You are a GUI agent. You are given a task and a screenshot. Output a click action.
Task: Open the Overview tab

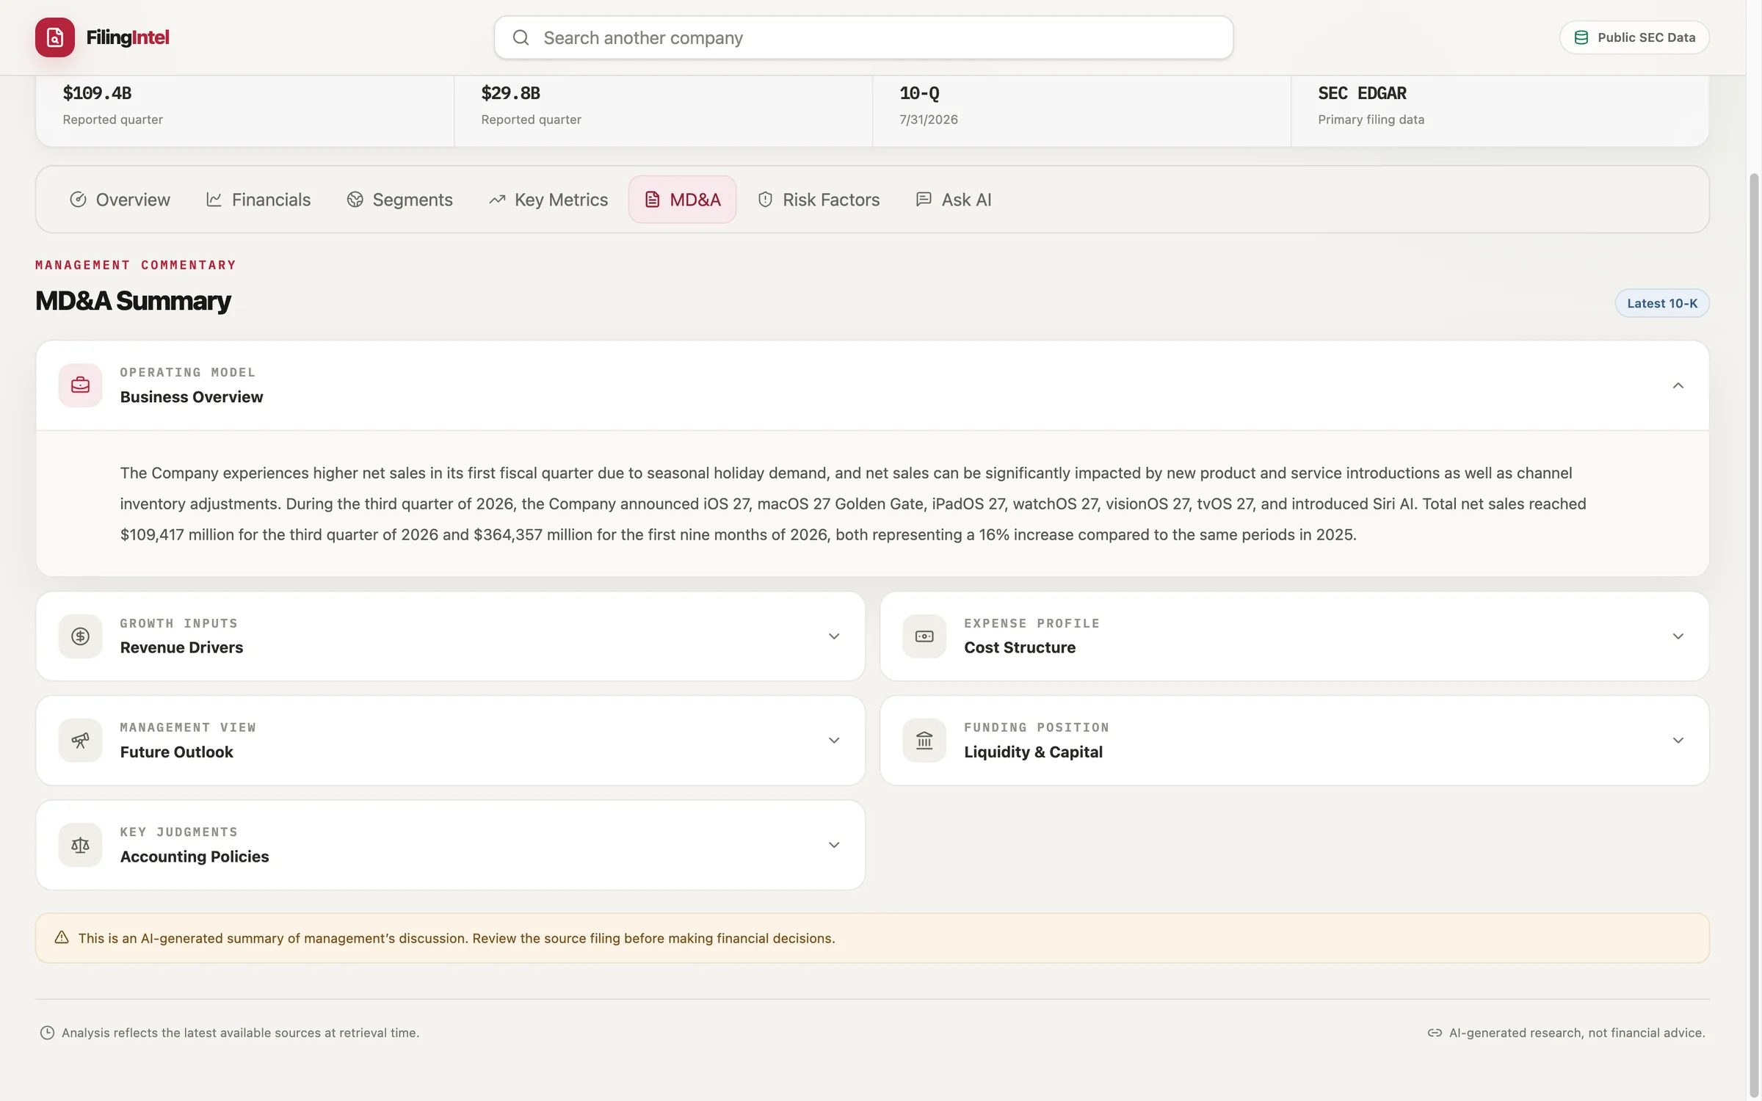(x=120, y=200)
